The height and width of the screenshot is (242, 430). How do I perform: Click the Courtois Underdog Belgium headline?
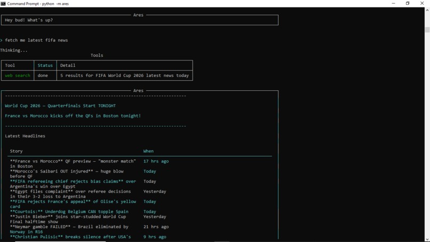pos(69,212)
